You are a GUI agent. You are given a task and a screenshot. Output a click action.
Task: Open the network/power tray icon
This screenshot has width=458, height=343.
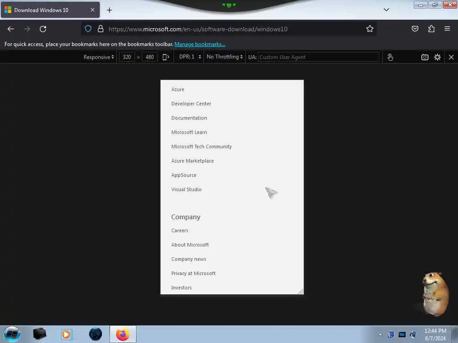click(413, 335)
